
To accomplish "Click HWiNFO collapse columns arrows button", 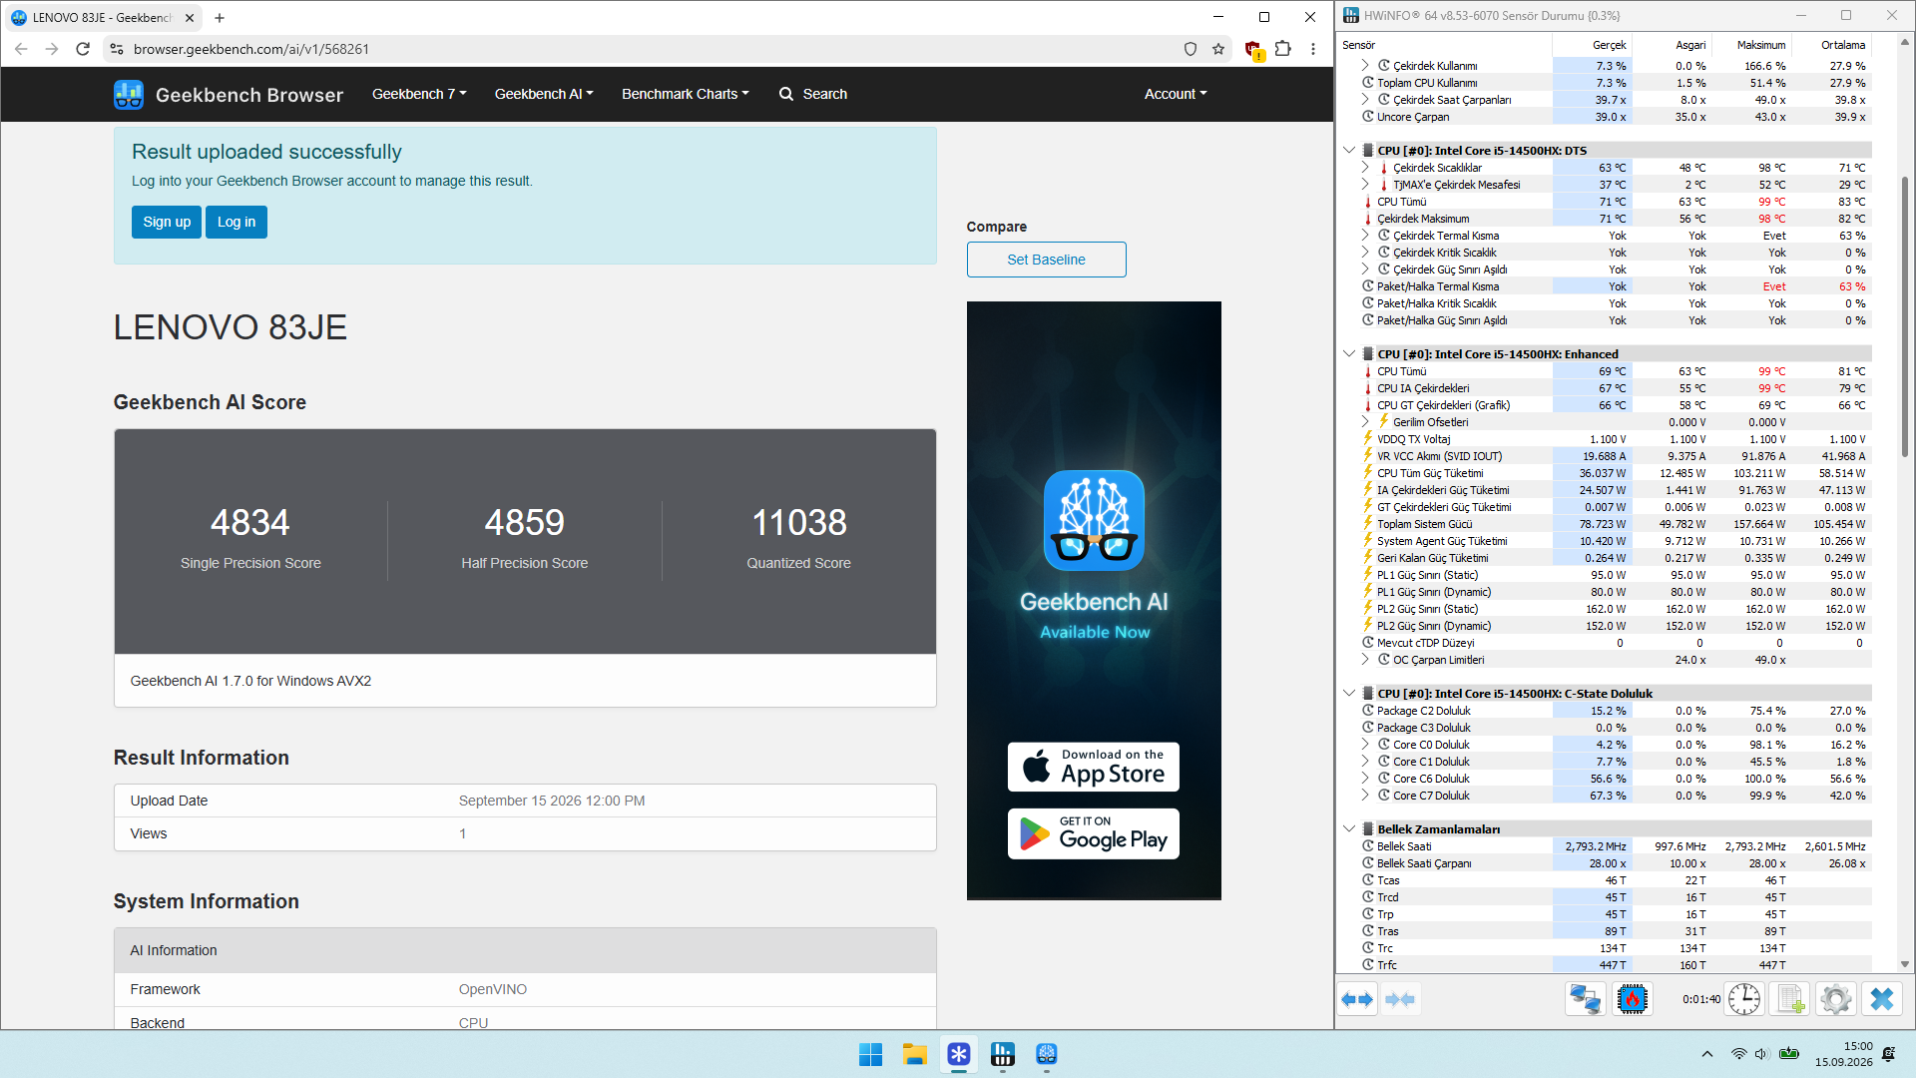I will 1400,999.
